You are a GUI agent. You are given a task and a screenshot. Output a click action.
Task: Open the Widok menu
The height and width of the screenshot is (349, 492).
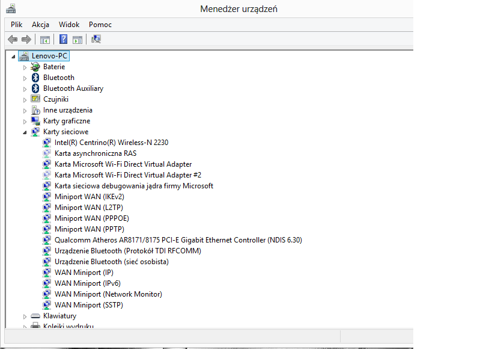pyautogui.click(x=69, y=25)
